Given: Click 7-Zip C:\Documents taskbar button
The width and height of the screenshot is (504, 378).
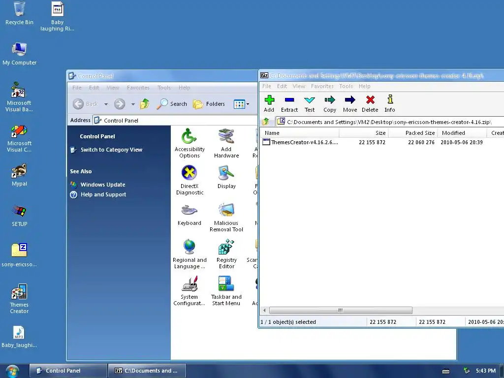Looking at the screenshot, I should click(x=147, y=371).
